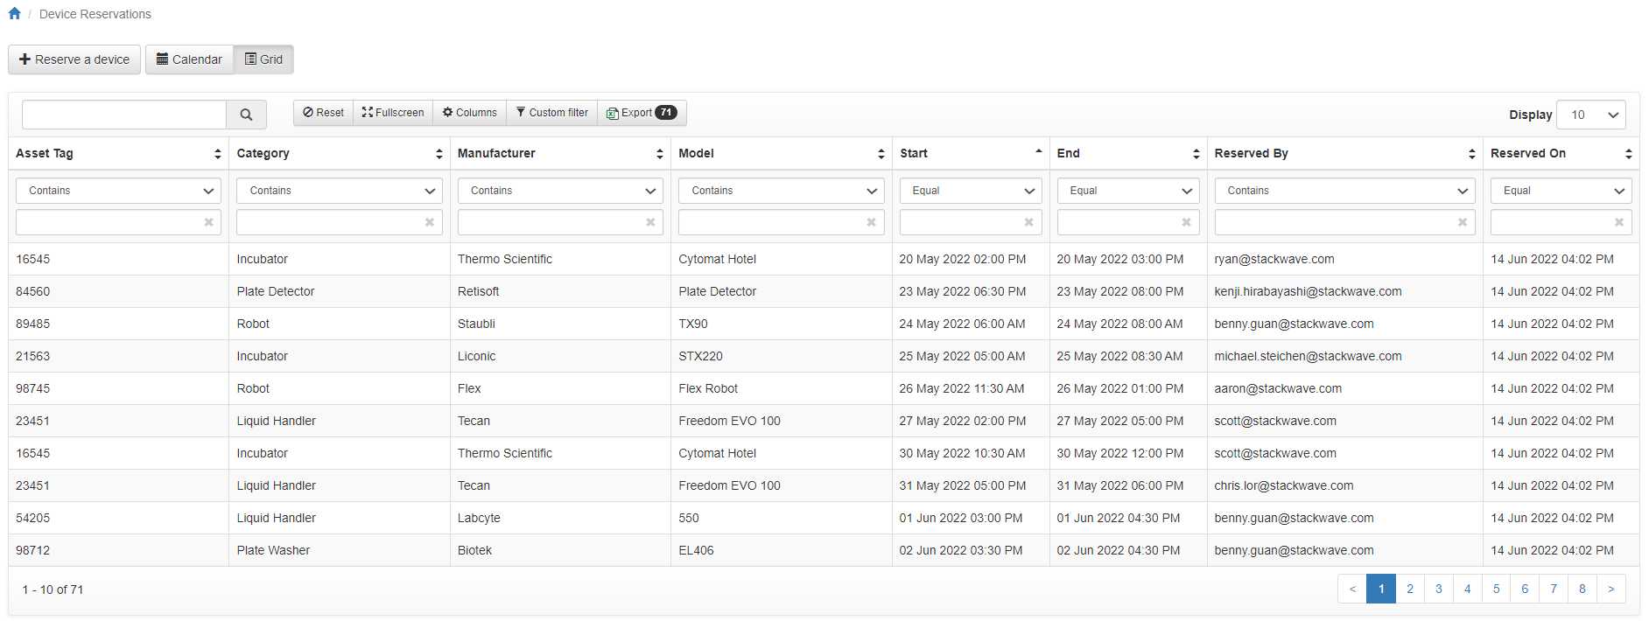1649x621 pixels.
Task: Expand the Start filter Equal dropdown
Action: [971, 191]
